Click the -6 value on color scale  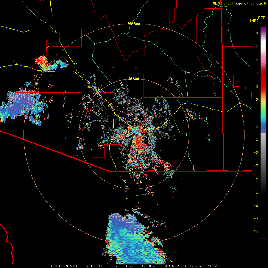click(x=256, y=205)
